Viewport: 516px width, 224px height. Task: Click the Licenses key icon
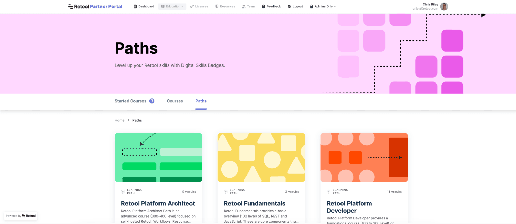pyautogui.click(x=192, y=6)
